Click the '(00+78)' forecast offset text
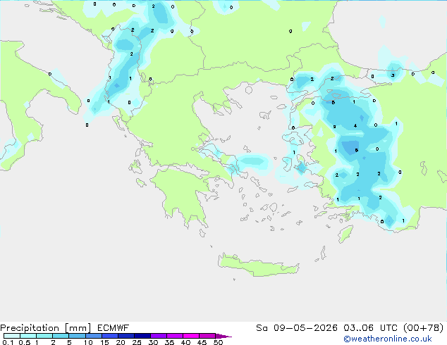Viewport: 447px width, 345px height. [424, 328]
